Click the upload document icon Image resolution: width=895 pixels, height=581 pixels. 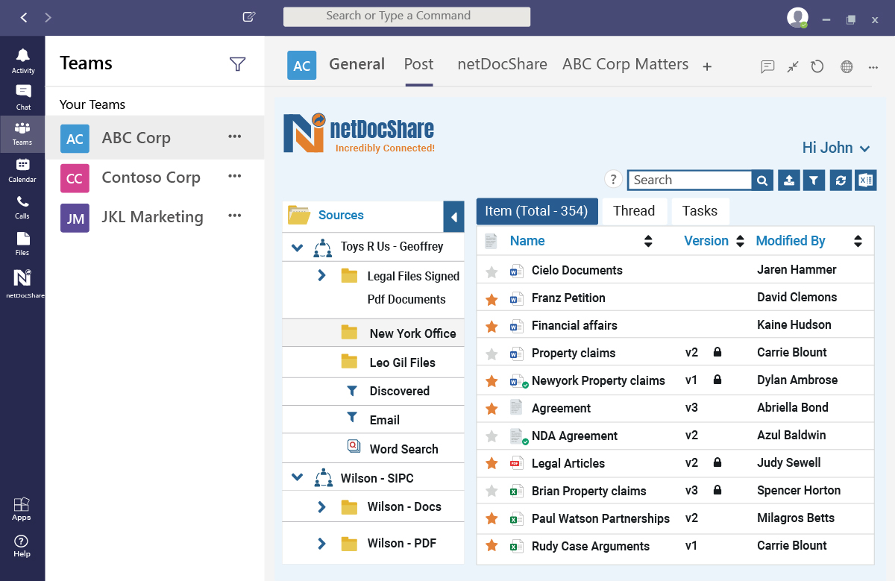coord(789,180)
